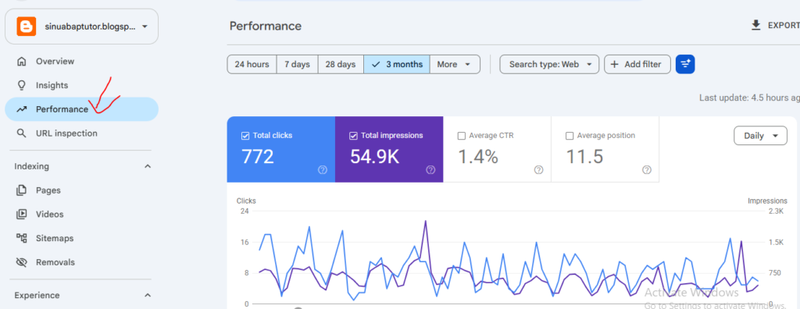
Task: Click the Insights lightbulb icon
Action: click(x=21, y=85)
